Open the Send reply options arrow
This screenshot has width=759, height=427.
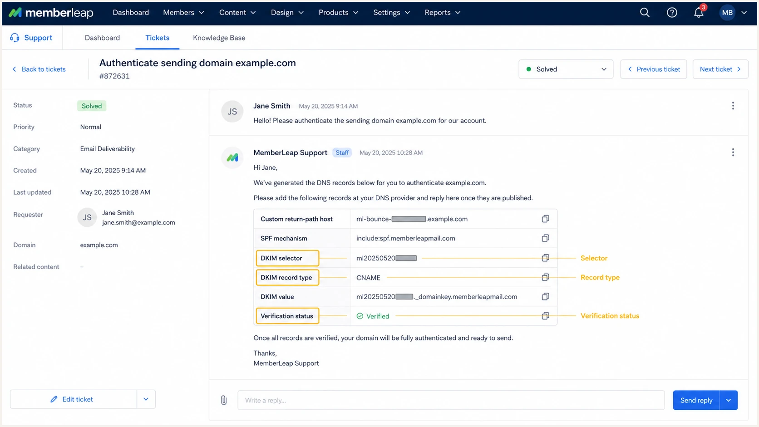click(x=729, y=400)
